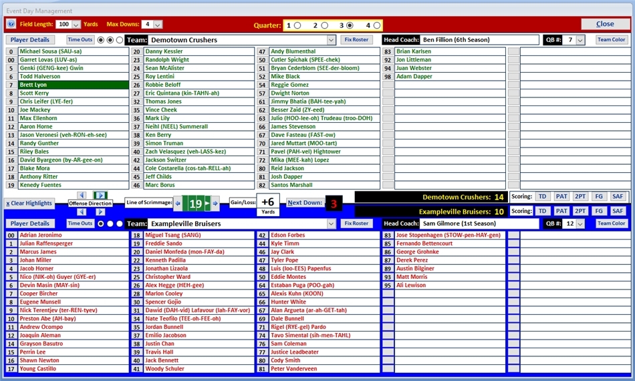Expand the Exampleville Bruisers team dropdown

click(332, 224)
